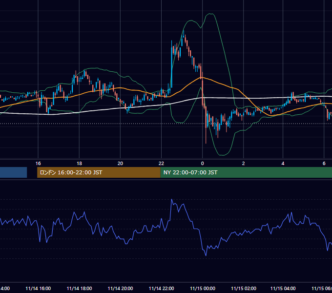Click the oscillator trough just after 00:00
This screenshot has height=293, width=332.
tap(206, 255)
